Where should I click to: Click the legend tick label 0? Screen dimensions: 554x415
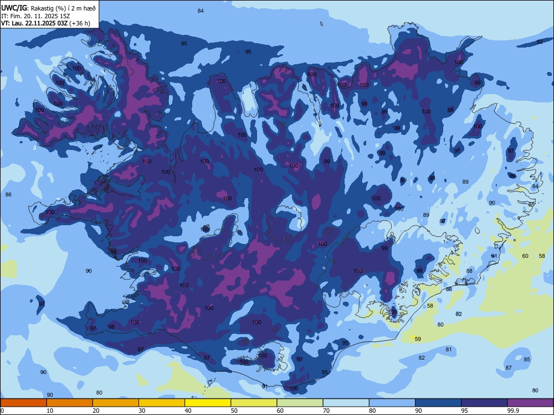click(x=2, y=411)
